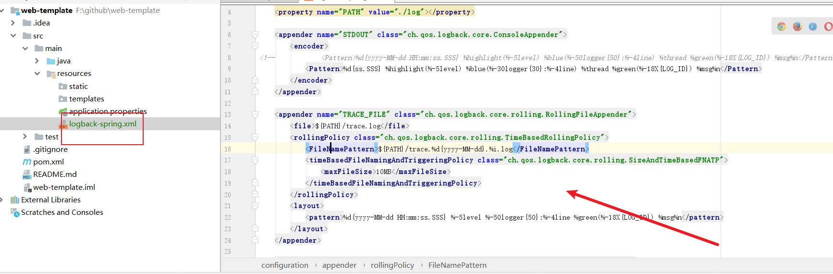Expand the java folder
833x274 pixels.
(x=37, y=61)
